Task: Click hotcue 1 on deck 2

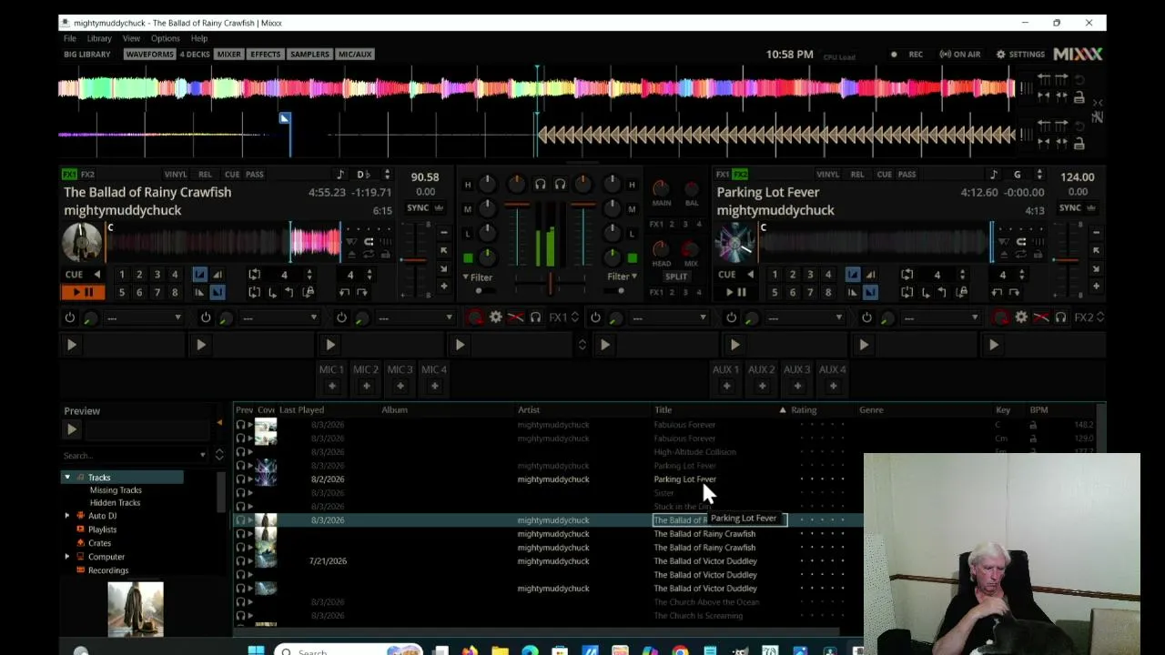Action: click(x=775, y=274)
